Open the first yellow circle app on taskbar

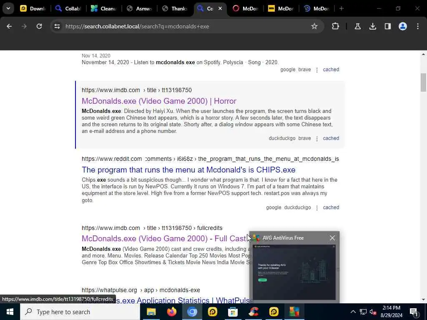212,312
